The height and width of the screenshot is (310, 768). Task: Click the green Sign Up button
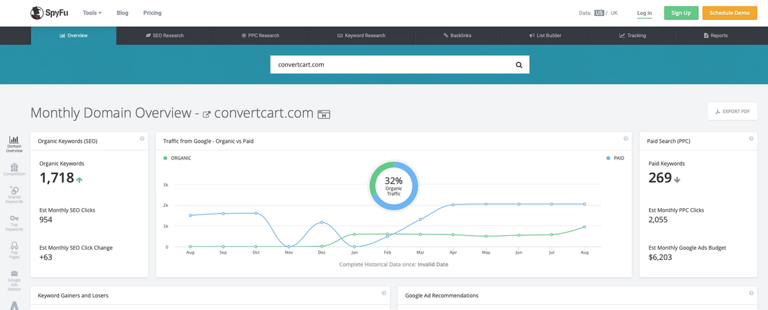tap(681, 13)
